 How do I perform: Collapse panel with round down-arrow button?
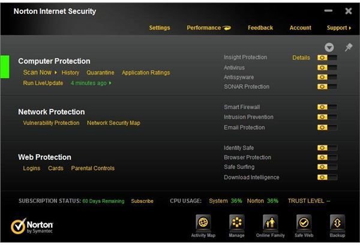329,47
